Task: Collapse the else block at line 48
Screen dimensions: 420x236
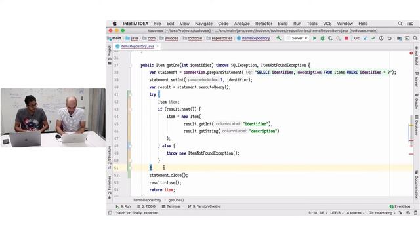Action: pos(130,146)
